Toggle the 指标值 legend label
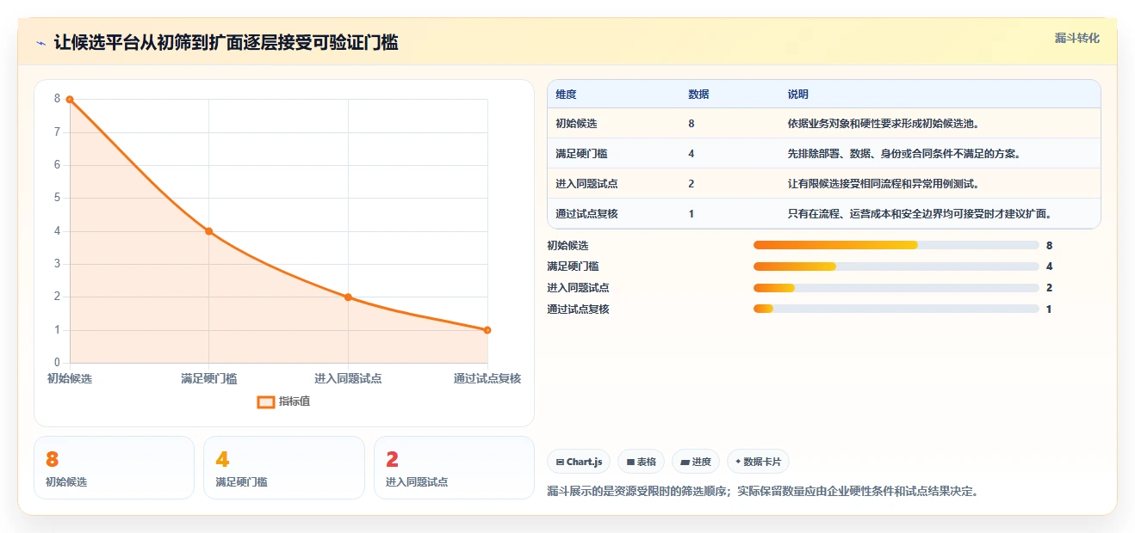The height and width of the screenshot is (533, 1135). click(295, 401)
